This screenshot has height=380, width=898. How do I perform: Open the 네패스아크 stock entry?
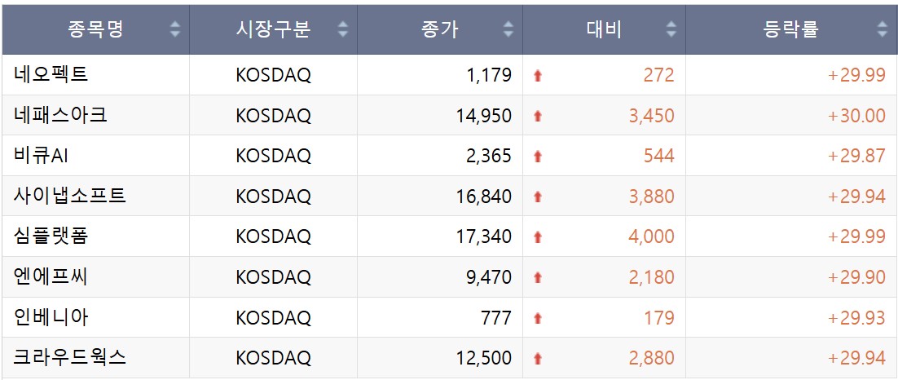click(60, 115)
